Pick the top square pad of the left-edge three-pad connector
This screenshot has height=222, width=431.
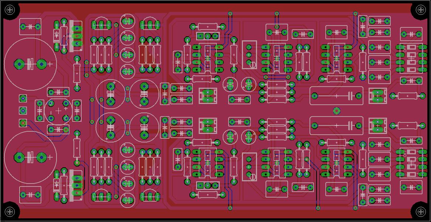tap(23, 98)
